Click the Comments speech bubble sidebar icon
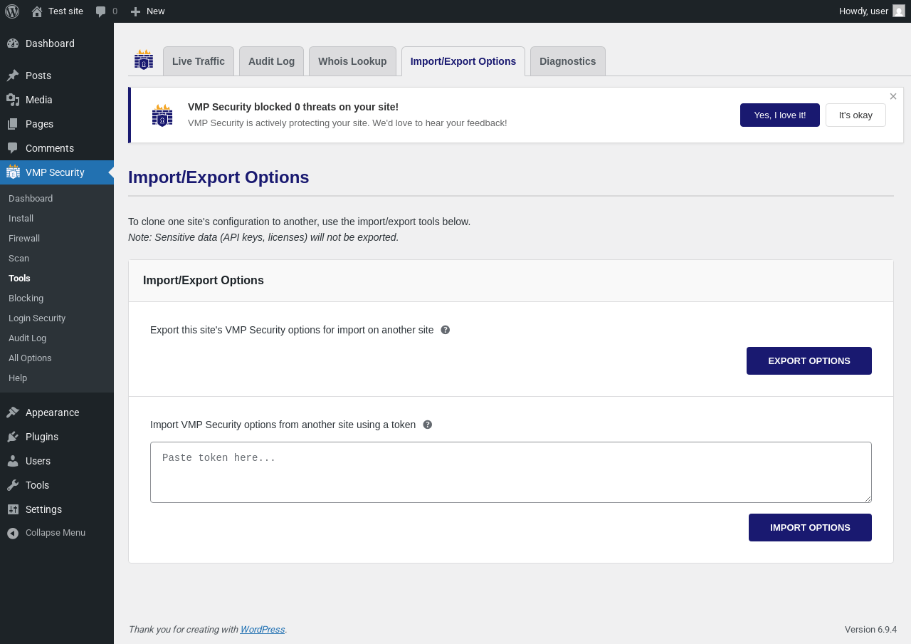Viewport: 911px width, 644px height. 13,148
